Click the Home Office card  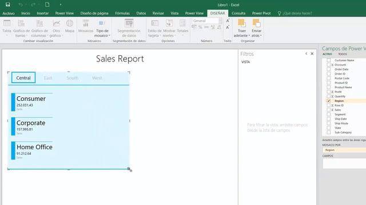pyautogui.click(x=32, y=150)
